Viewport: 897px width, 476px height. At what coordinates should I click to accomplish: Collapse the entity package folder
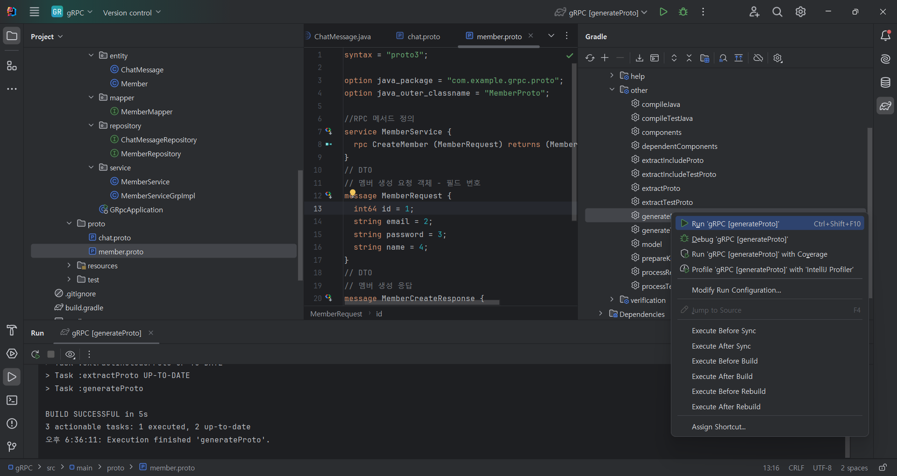point(91,56)
